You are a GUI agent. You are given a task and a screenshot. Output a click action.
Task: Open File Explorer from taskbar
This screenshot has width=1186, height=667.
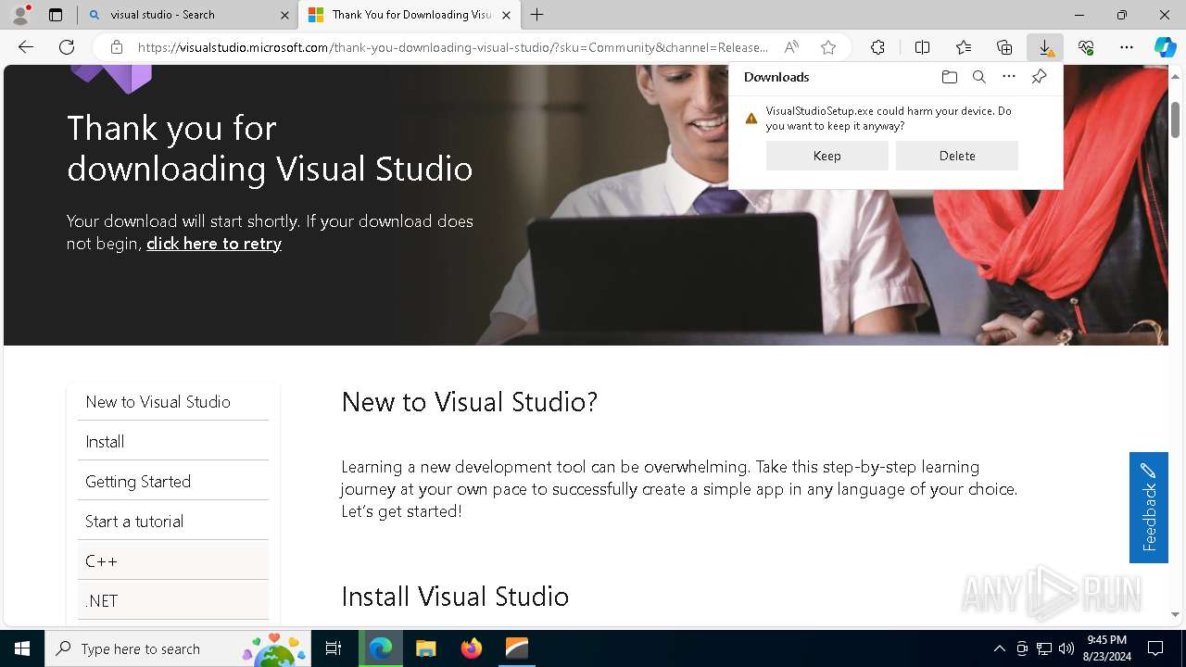[426, 648]
